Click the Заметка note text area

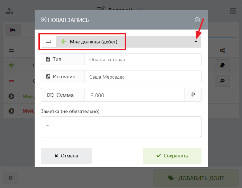(121, 127)
